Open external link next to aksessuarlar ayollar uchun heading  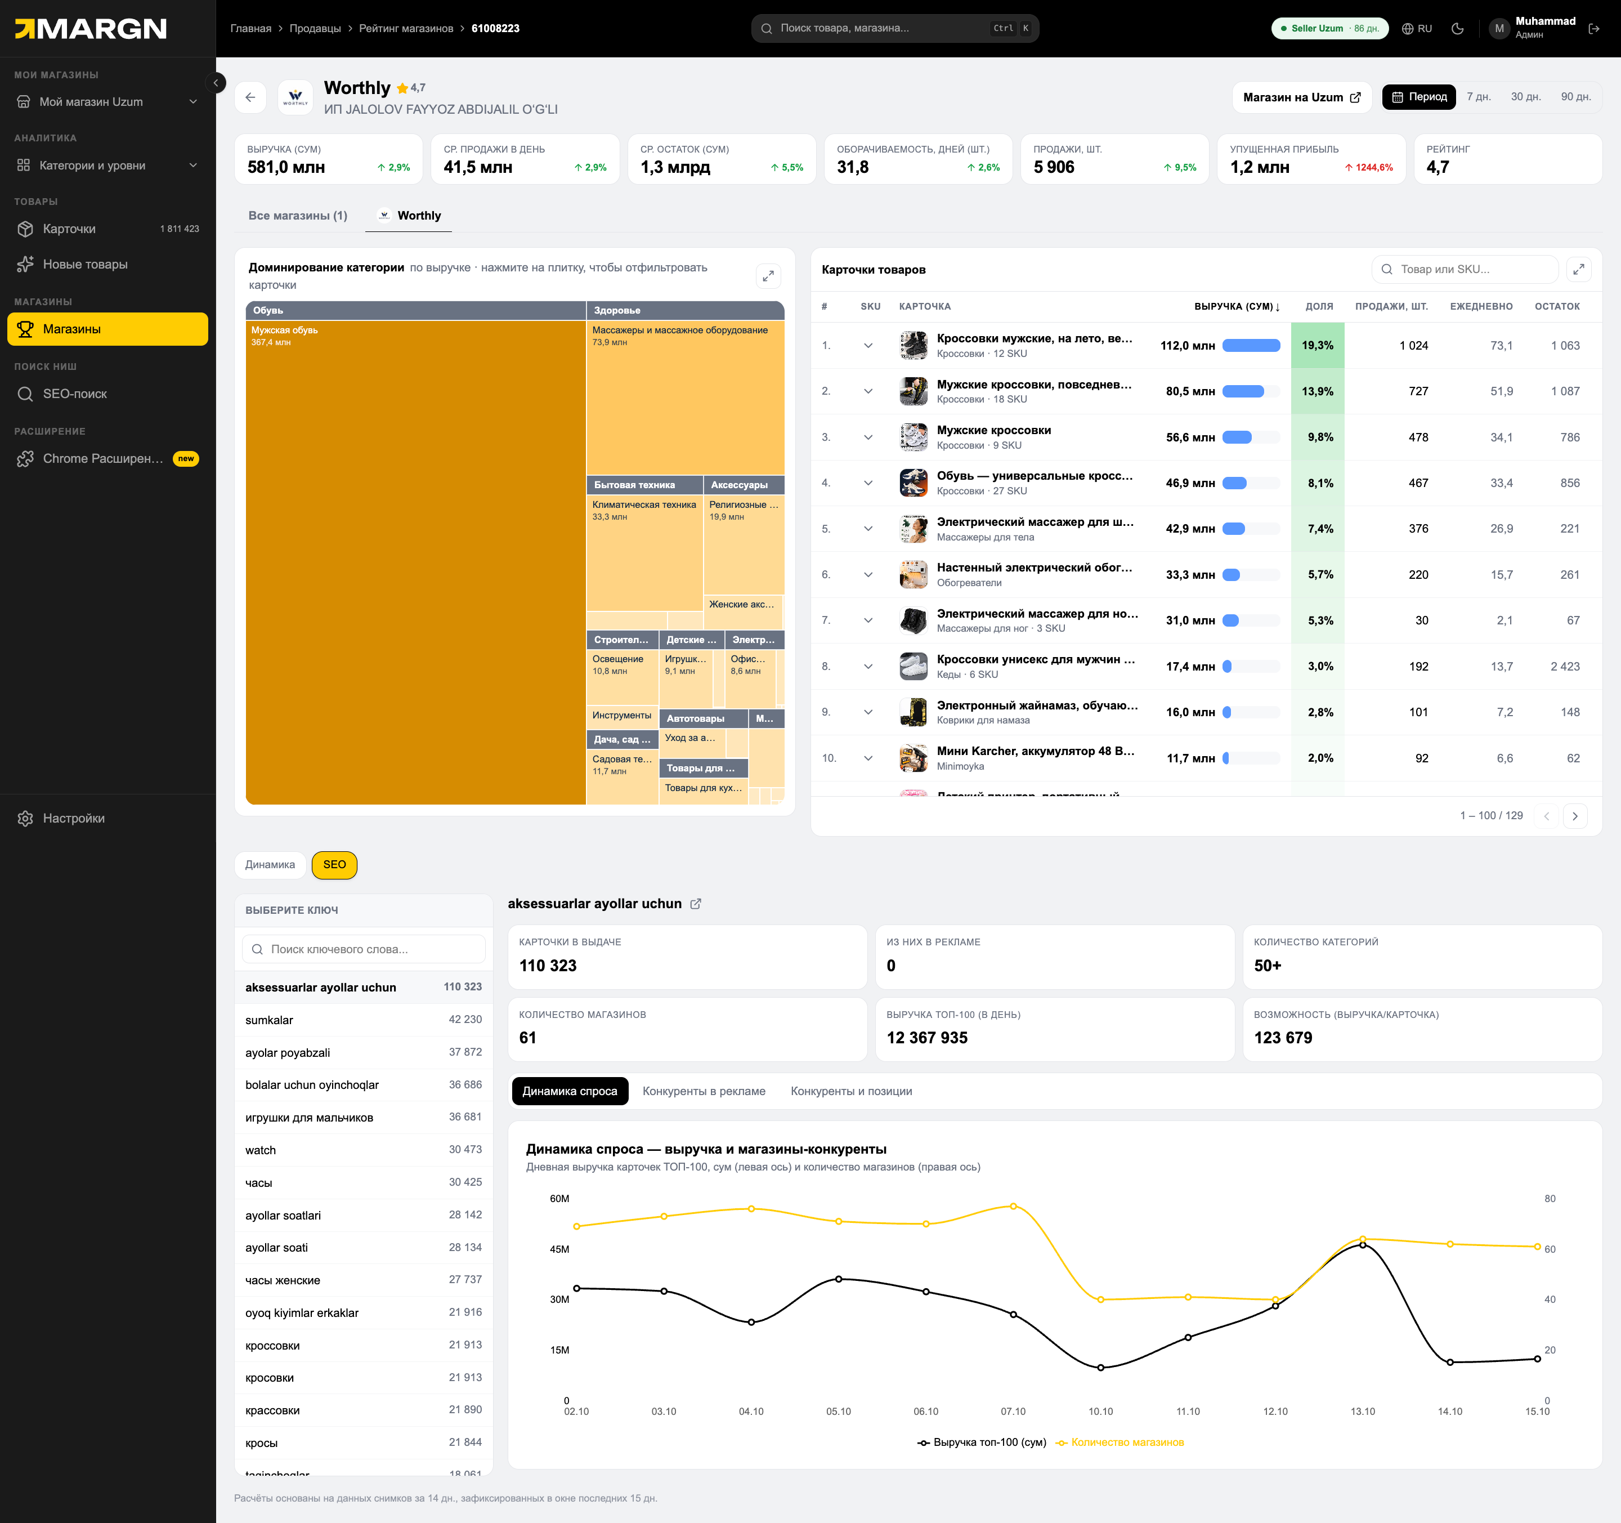coord(696,904)
